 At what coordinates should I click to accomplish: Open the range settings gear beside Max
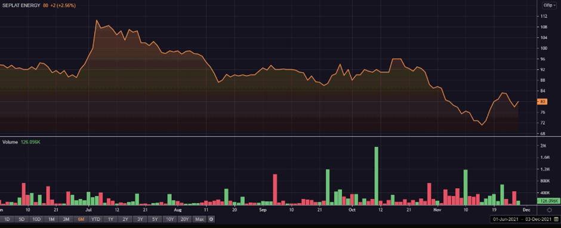point(211,219)
